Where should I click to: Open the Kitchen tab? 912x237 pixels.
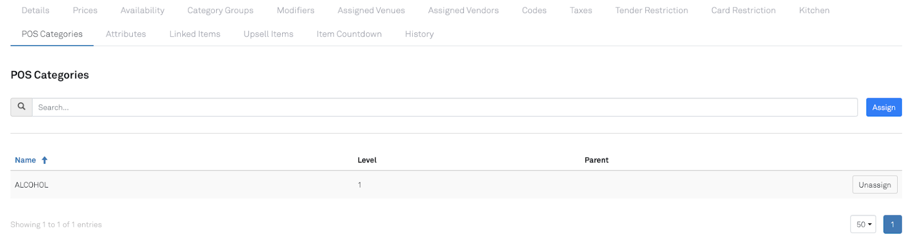[x=814, y=10]
